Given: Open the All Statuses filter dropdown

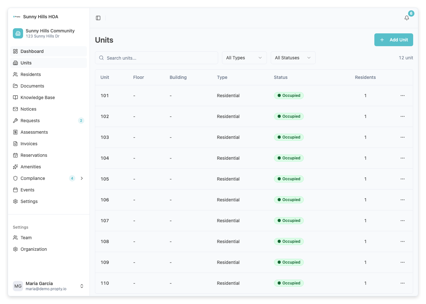Looking at the screenshot, I should [293, 58].
